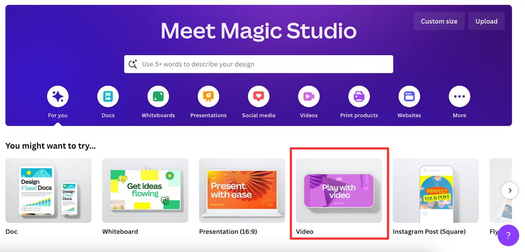Select the More tab label

coord(459,115)
